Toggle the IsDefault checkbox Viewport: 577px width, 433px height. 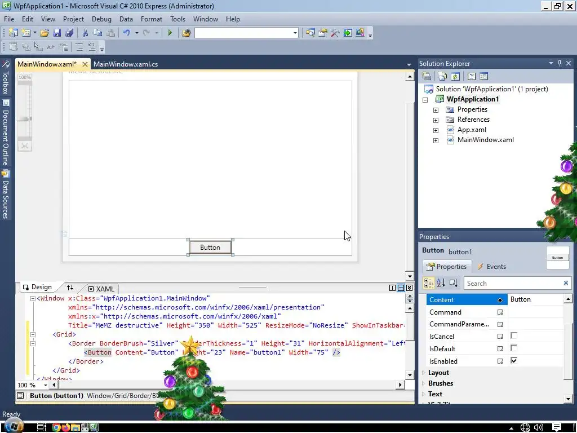tap(514, 348)
